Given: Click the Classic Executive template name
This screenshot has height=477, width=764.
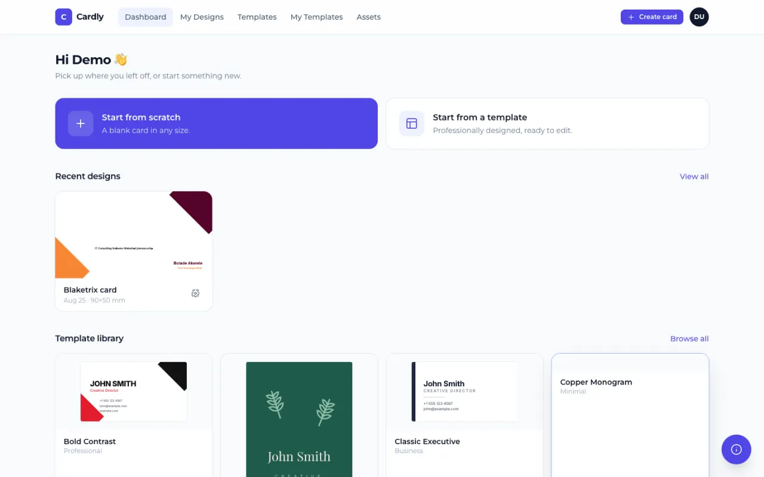Looking at the screenshot, I should coord(427,441).
